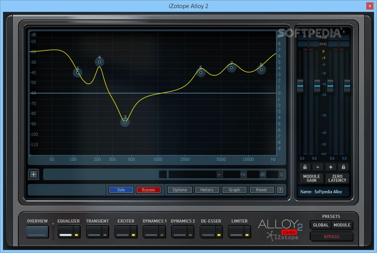
Task: Select EQ band node 6
Action: click(201, 72)
